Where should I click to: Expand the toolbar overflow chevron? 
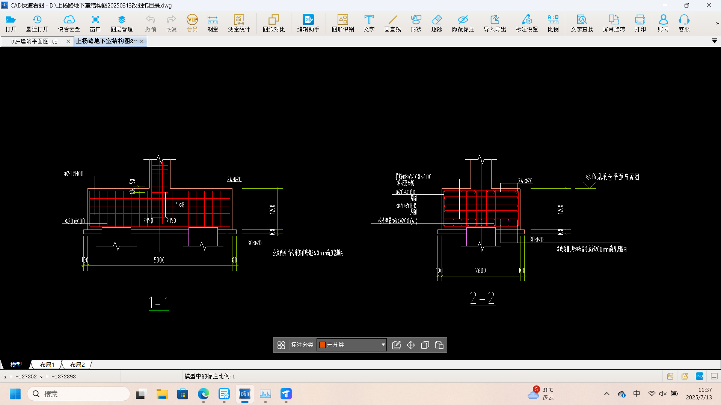click(717, 23)
